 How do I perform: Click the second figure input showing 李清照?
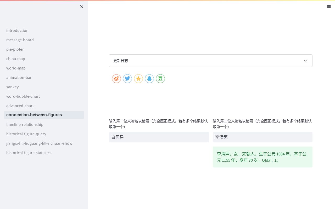click(x=263, y=137)
